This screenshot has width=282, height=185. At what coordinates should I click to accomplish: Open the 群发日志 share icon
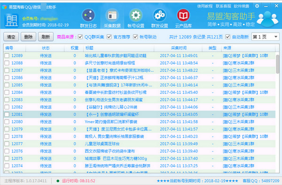[x=88, y=15]
